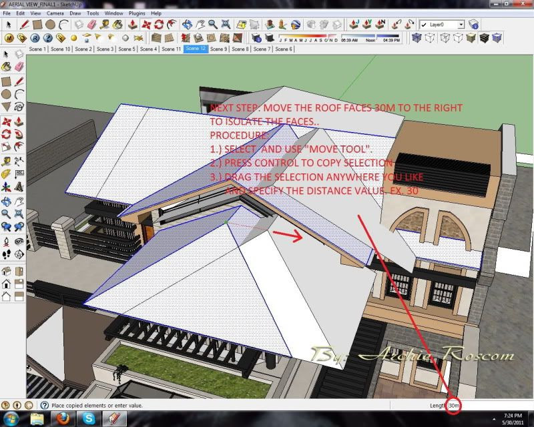The width and height of the screenshot is (534, 427).
Task: Select the Follow Me tool
Action: tap(19, 135)
